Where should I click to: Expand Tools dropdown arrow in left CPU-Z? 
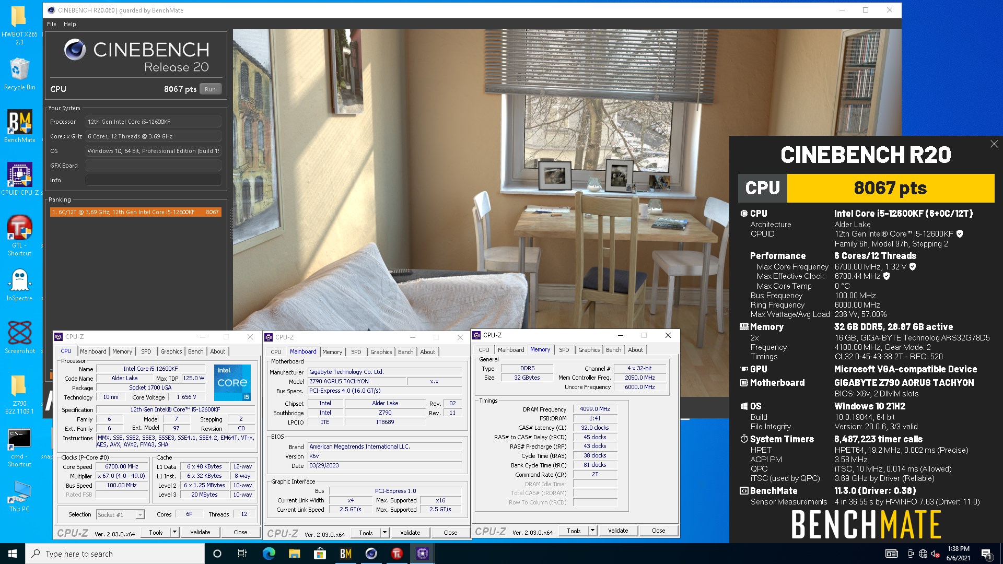(174, 532)
